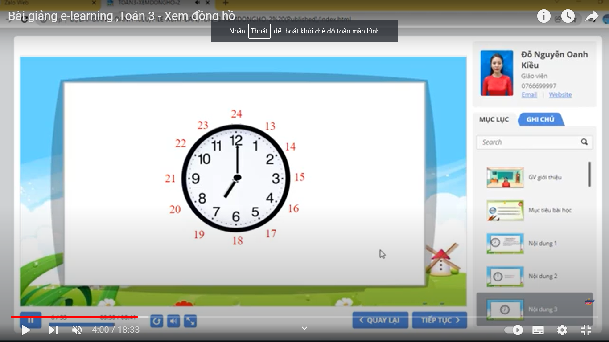Expand the chevron below the player
The height and width of the screenshot is (342, 609).
(x=304, y=328)
